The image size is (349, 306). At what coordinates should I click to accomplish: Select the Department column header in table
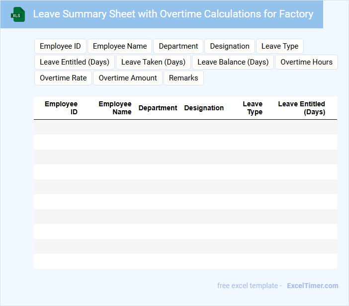pos(158,108)
